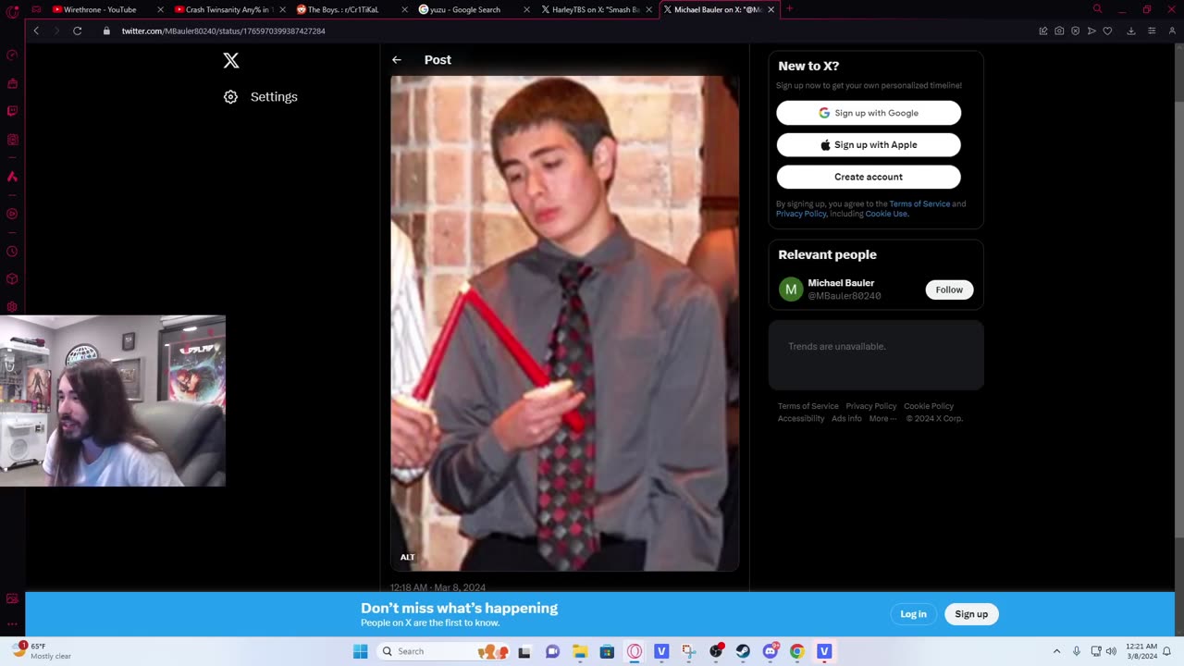
Task: Open Twitch panel in Opera sidebar
Action: (x=12, y=111)
